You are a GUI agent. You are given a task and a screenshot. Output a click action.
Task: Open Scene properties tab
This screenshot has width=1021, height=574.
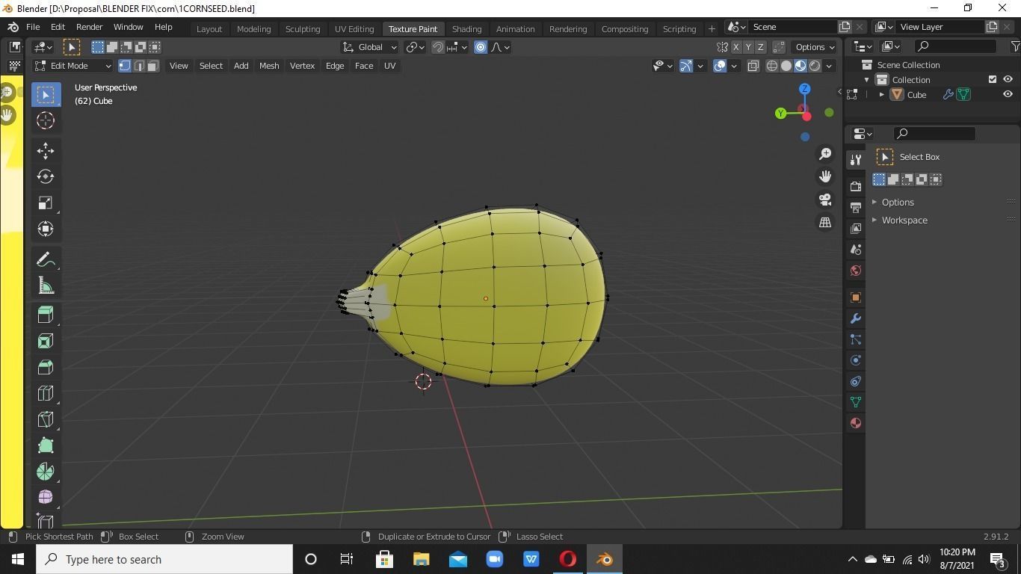[x=856, y=249]
